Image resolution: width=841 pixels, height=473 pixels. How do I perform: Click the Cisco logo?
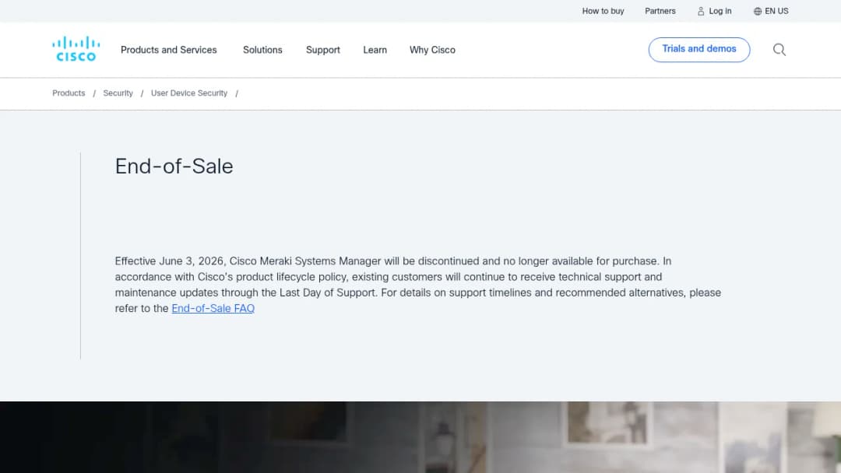coord(76,49)
